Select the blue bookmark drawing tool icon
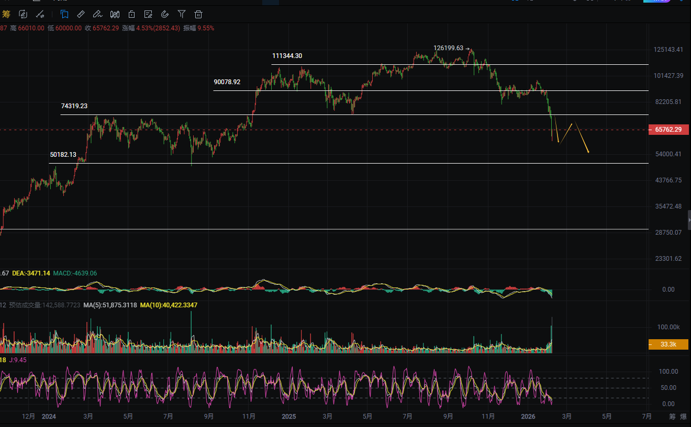This screenshot has height=427, width=691. pyautogui.click(x=64, y=14)
